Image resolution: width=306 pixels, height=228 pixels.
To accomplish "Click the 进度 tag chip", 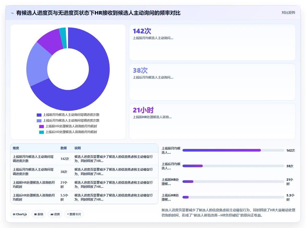I will 55,214.
